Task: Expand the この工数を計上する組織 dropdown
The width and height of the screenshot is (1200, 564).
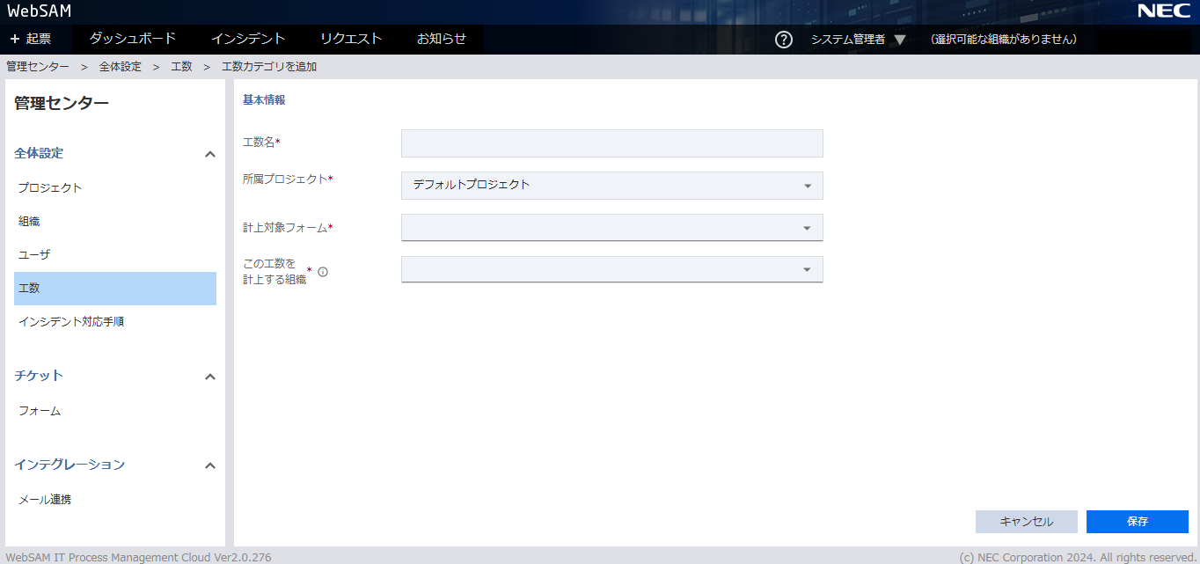Action: coord(611,269)
